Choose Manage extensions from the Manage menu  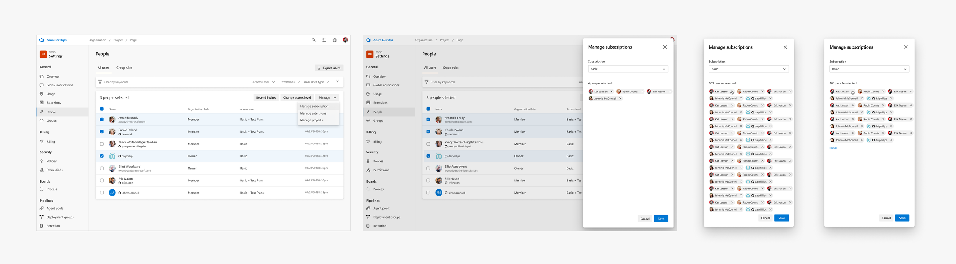tap(318, 113)
